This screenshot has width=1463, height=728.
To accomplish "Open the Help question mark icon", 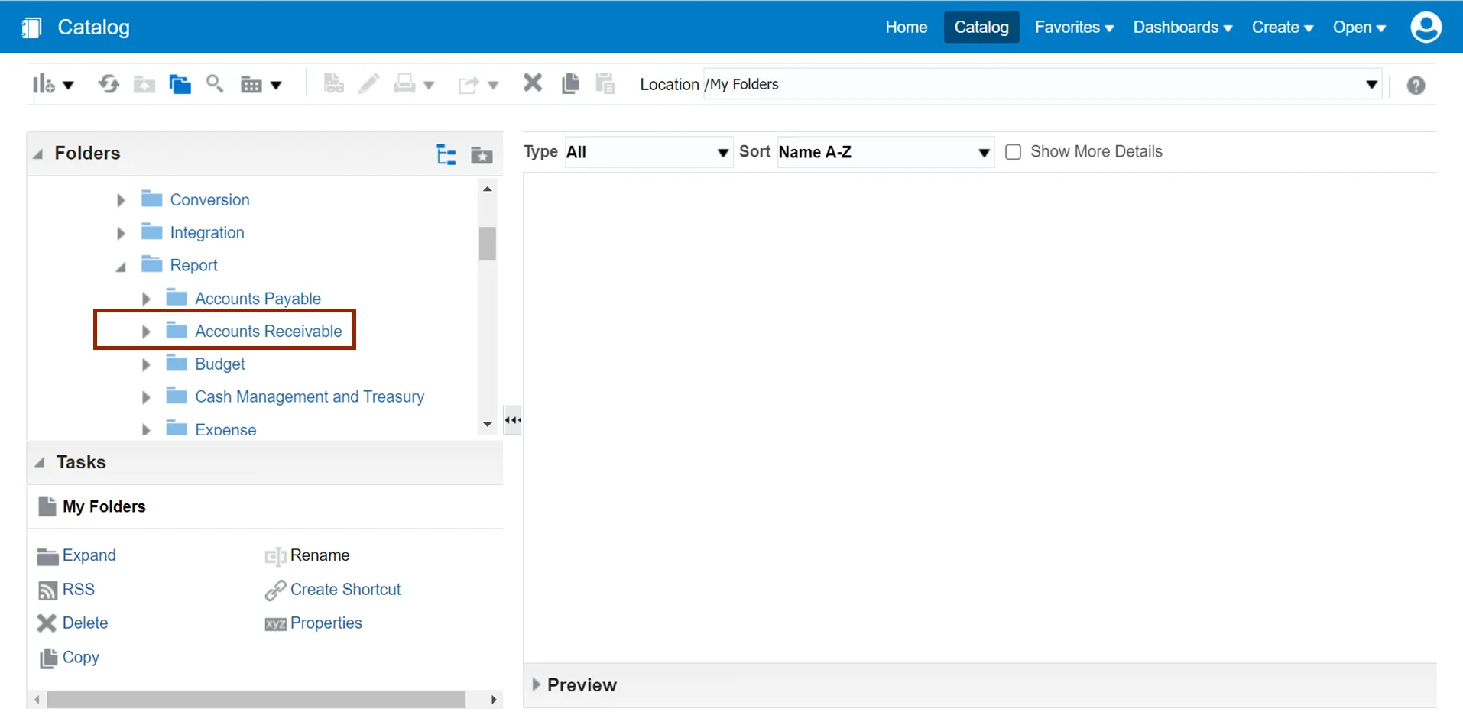I will tap(1416, 86).
